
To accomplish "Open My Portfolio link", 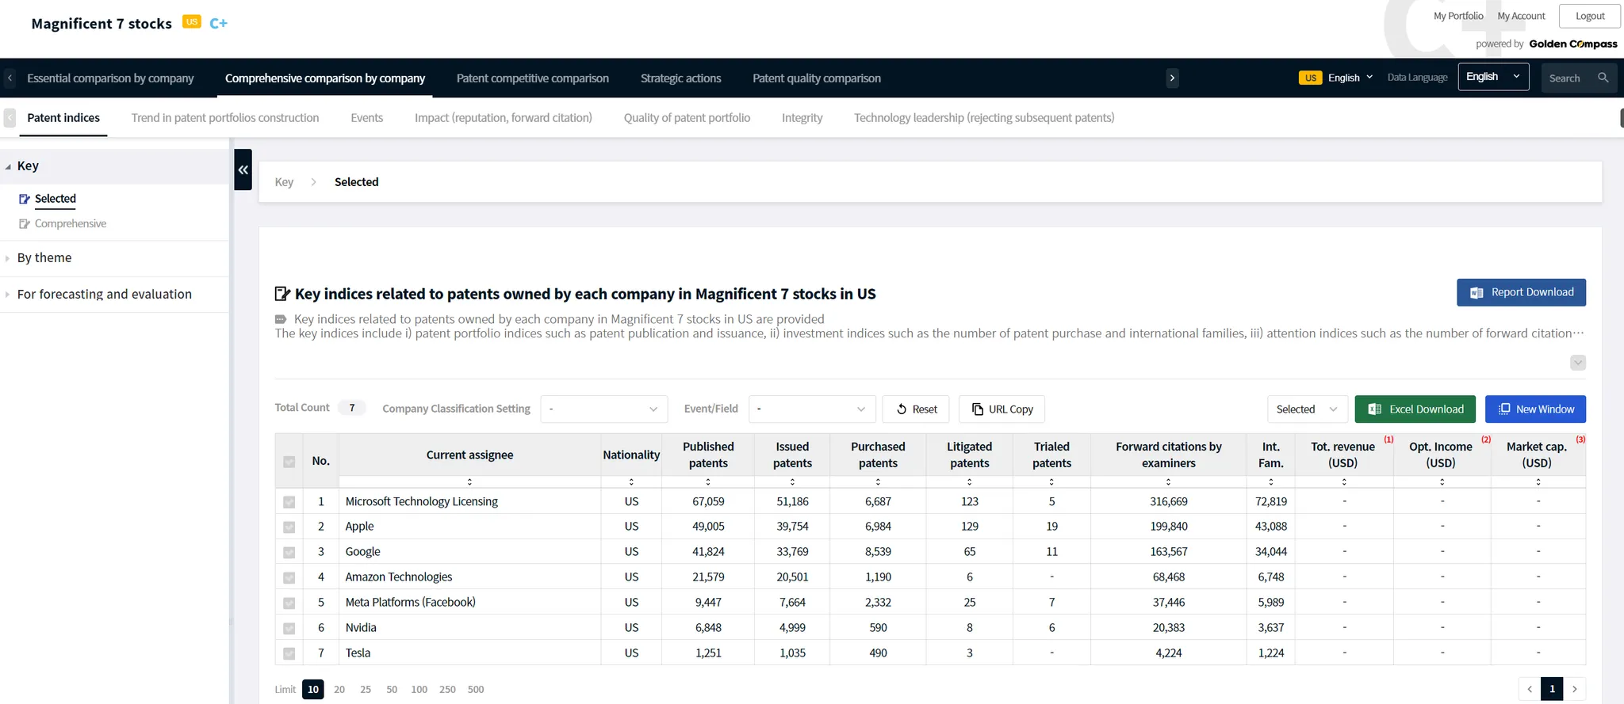I will tap(1458, 16).
